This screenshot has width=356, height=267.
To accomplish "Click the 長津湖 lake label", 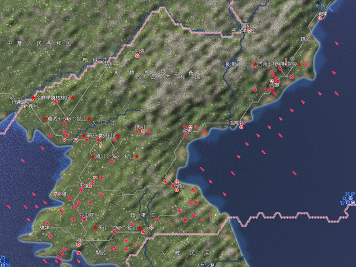I will pos(232,65).
